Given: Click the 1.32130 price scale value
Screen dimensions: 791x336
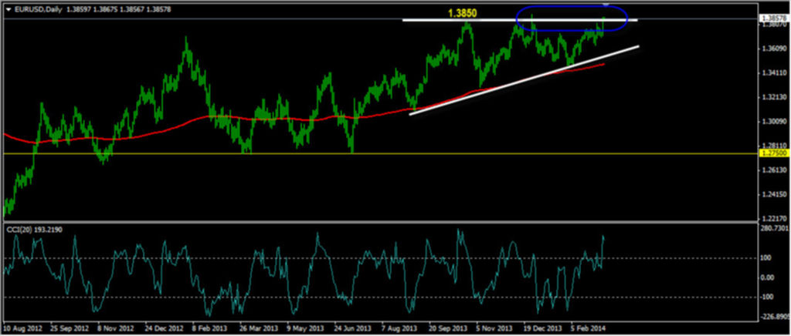Looking at the screenshot, I should [774, 97].
